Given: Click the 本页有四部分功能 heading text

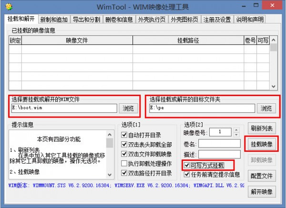Looking at the screenshot, I should (59, 139).
